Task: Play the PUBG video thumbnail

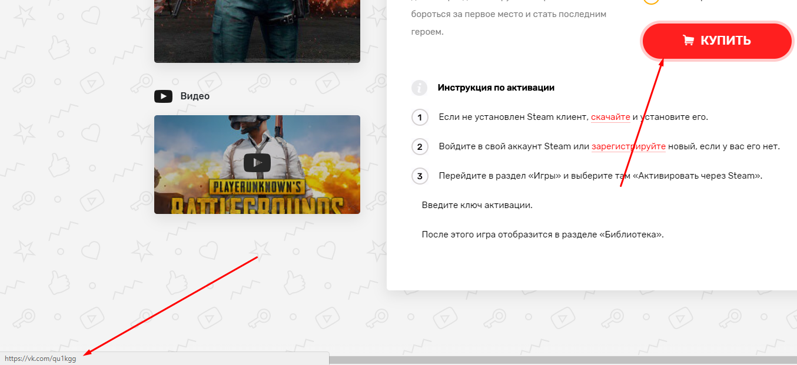Action: [257, 165]
